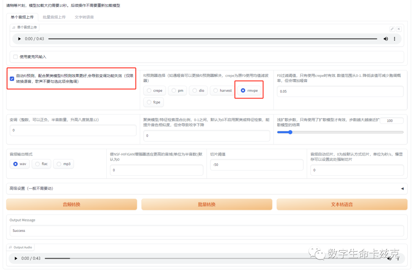Choose the dio f0 predictor
The width and height of the screenshot is (413, 272).
[x=198, y=90]
